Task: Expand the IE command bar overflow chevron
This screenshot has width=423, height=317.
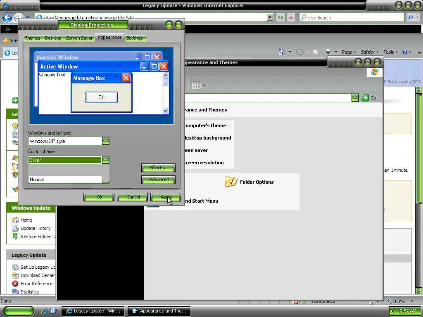Action: point(419,52)
